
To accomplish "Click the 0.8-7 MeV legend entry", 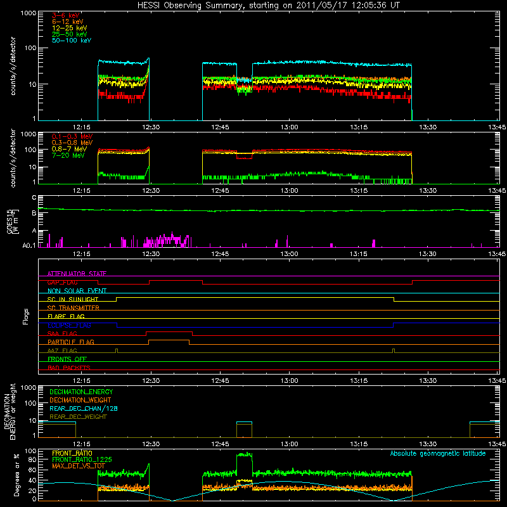I will (x=69, y=149).
